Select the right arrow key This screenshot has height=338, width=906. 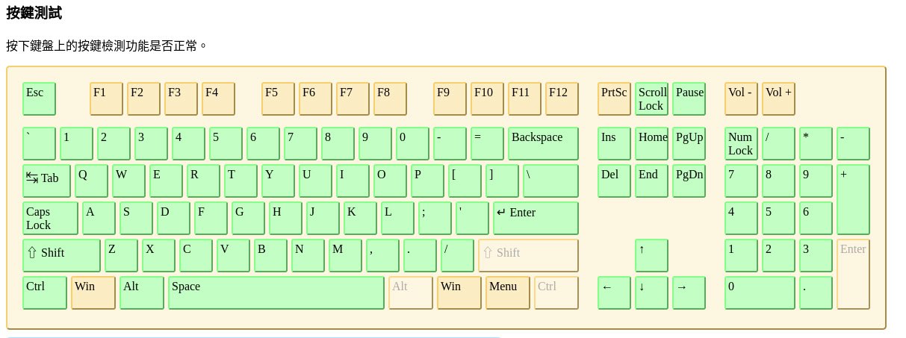pos(689,292)
